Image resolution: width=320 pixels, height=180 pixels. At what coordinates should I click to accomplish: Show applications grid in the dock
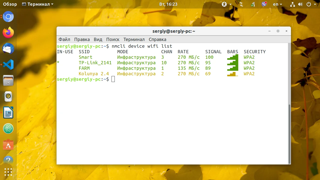pos(8,172)
